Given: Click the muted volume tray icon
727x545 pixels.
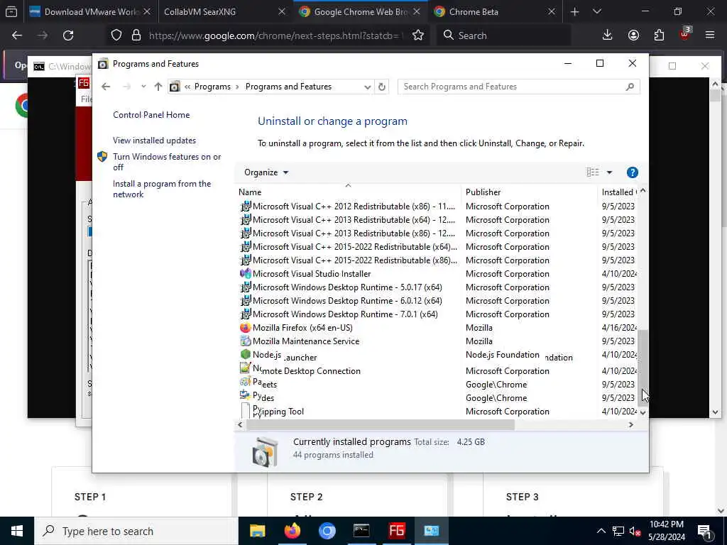Looking at the screenshot, I should [635, 531].
